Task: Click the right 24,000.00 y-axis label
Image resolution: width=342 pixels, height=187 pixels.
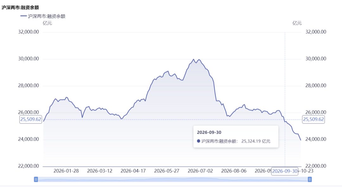Action: click(316, 139)
